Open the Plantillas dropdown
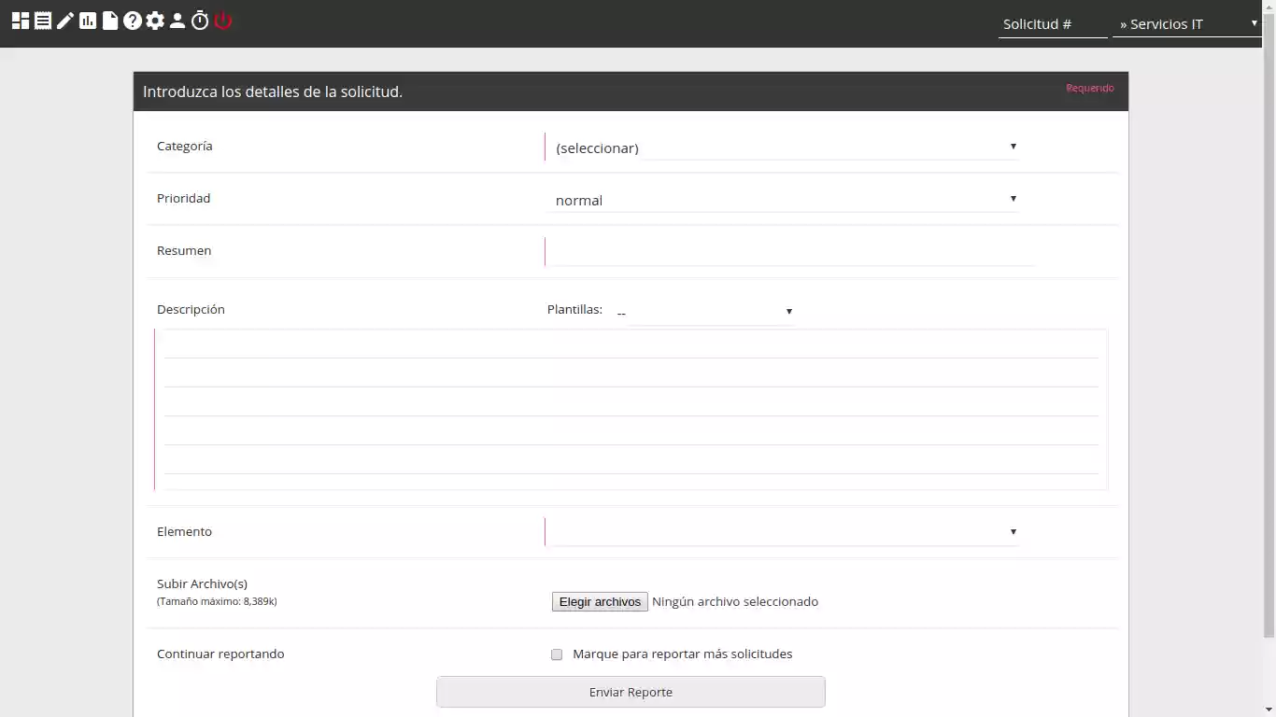The width and height of the screenshot is (1276, 717). pos(705,311)
